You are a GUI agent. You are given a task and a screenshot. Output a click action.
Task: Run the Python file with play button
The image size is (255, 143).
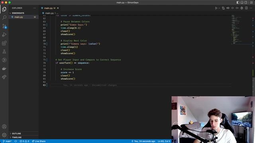click(216, 8)
